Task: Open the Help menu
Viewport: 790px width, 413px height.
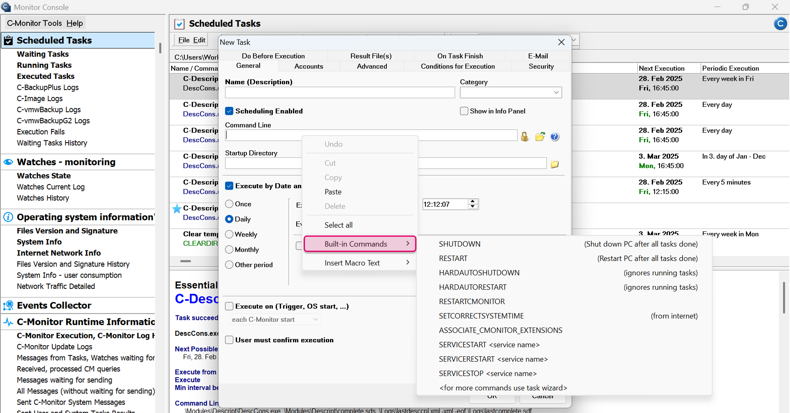Action: pyautogui.click(x=74, y=23)
